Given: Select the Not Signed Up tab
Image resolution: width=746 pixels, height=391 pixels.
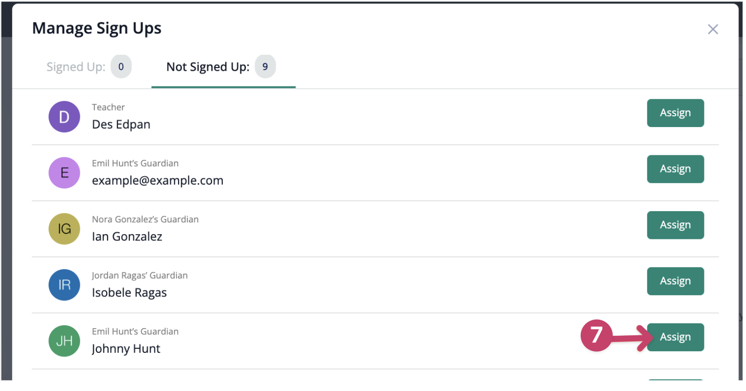Looking at the screenshot, I should tap(221, 67).
